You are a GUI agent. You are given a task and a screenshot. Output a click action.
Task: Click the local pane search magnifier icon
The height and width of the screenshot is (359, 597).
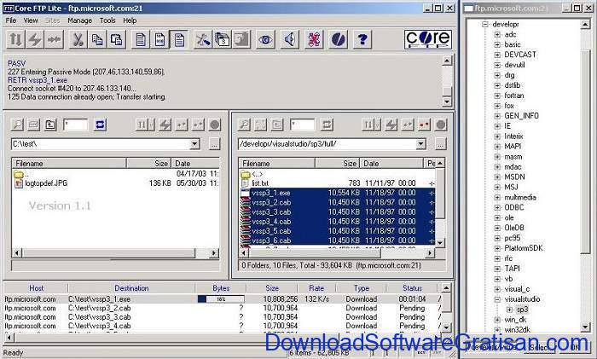17,124
